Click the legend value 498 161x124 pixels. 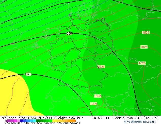pyautogui.click(x=20, y=123)
